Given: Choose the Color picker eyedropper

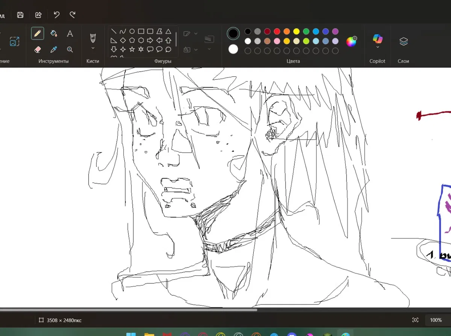Looking at the screenshot, I should coord(53,49).
